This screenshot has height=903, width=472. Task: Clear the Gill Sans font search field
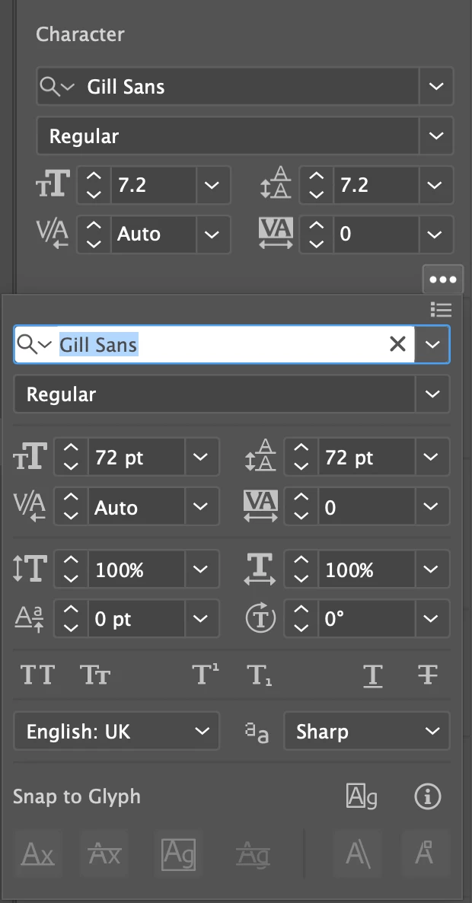[x=397, y=344]
